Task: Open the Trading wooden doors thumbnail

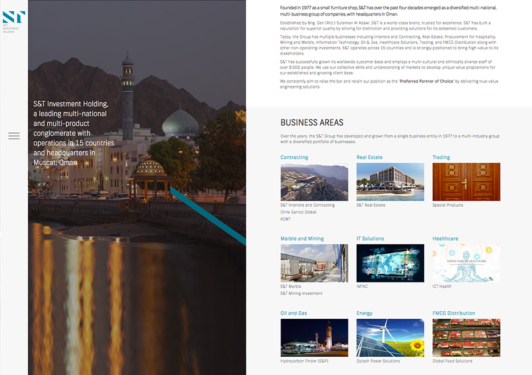Action: (466, 182)
